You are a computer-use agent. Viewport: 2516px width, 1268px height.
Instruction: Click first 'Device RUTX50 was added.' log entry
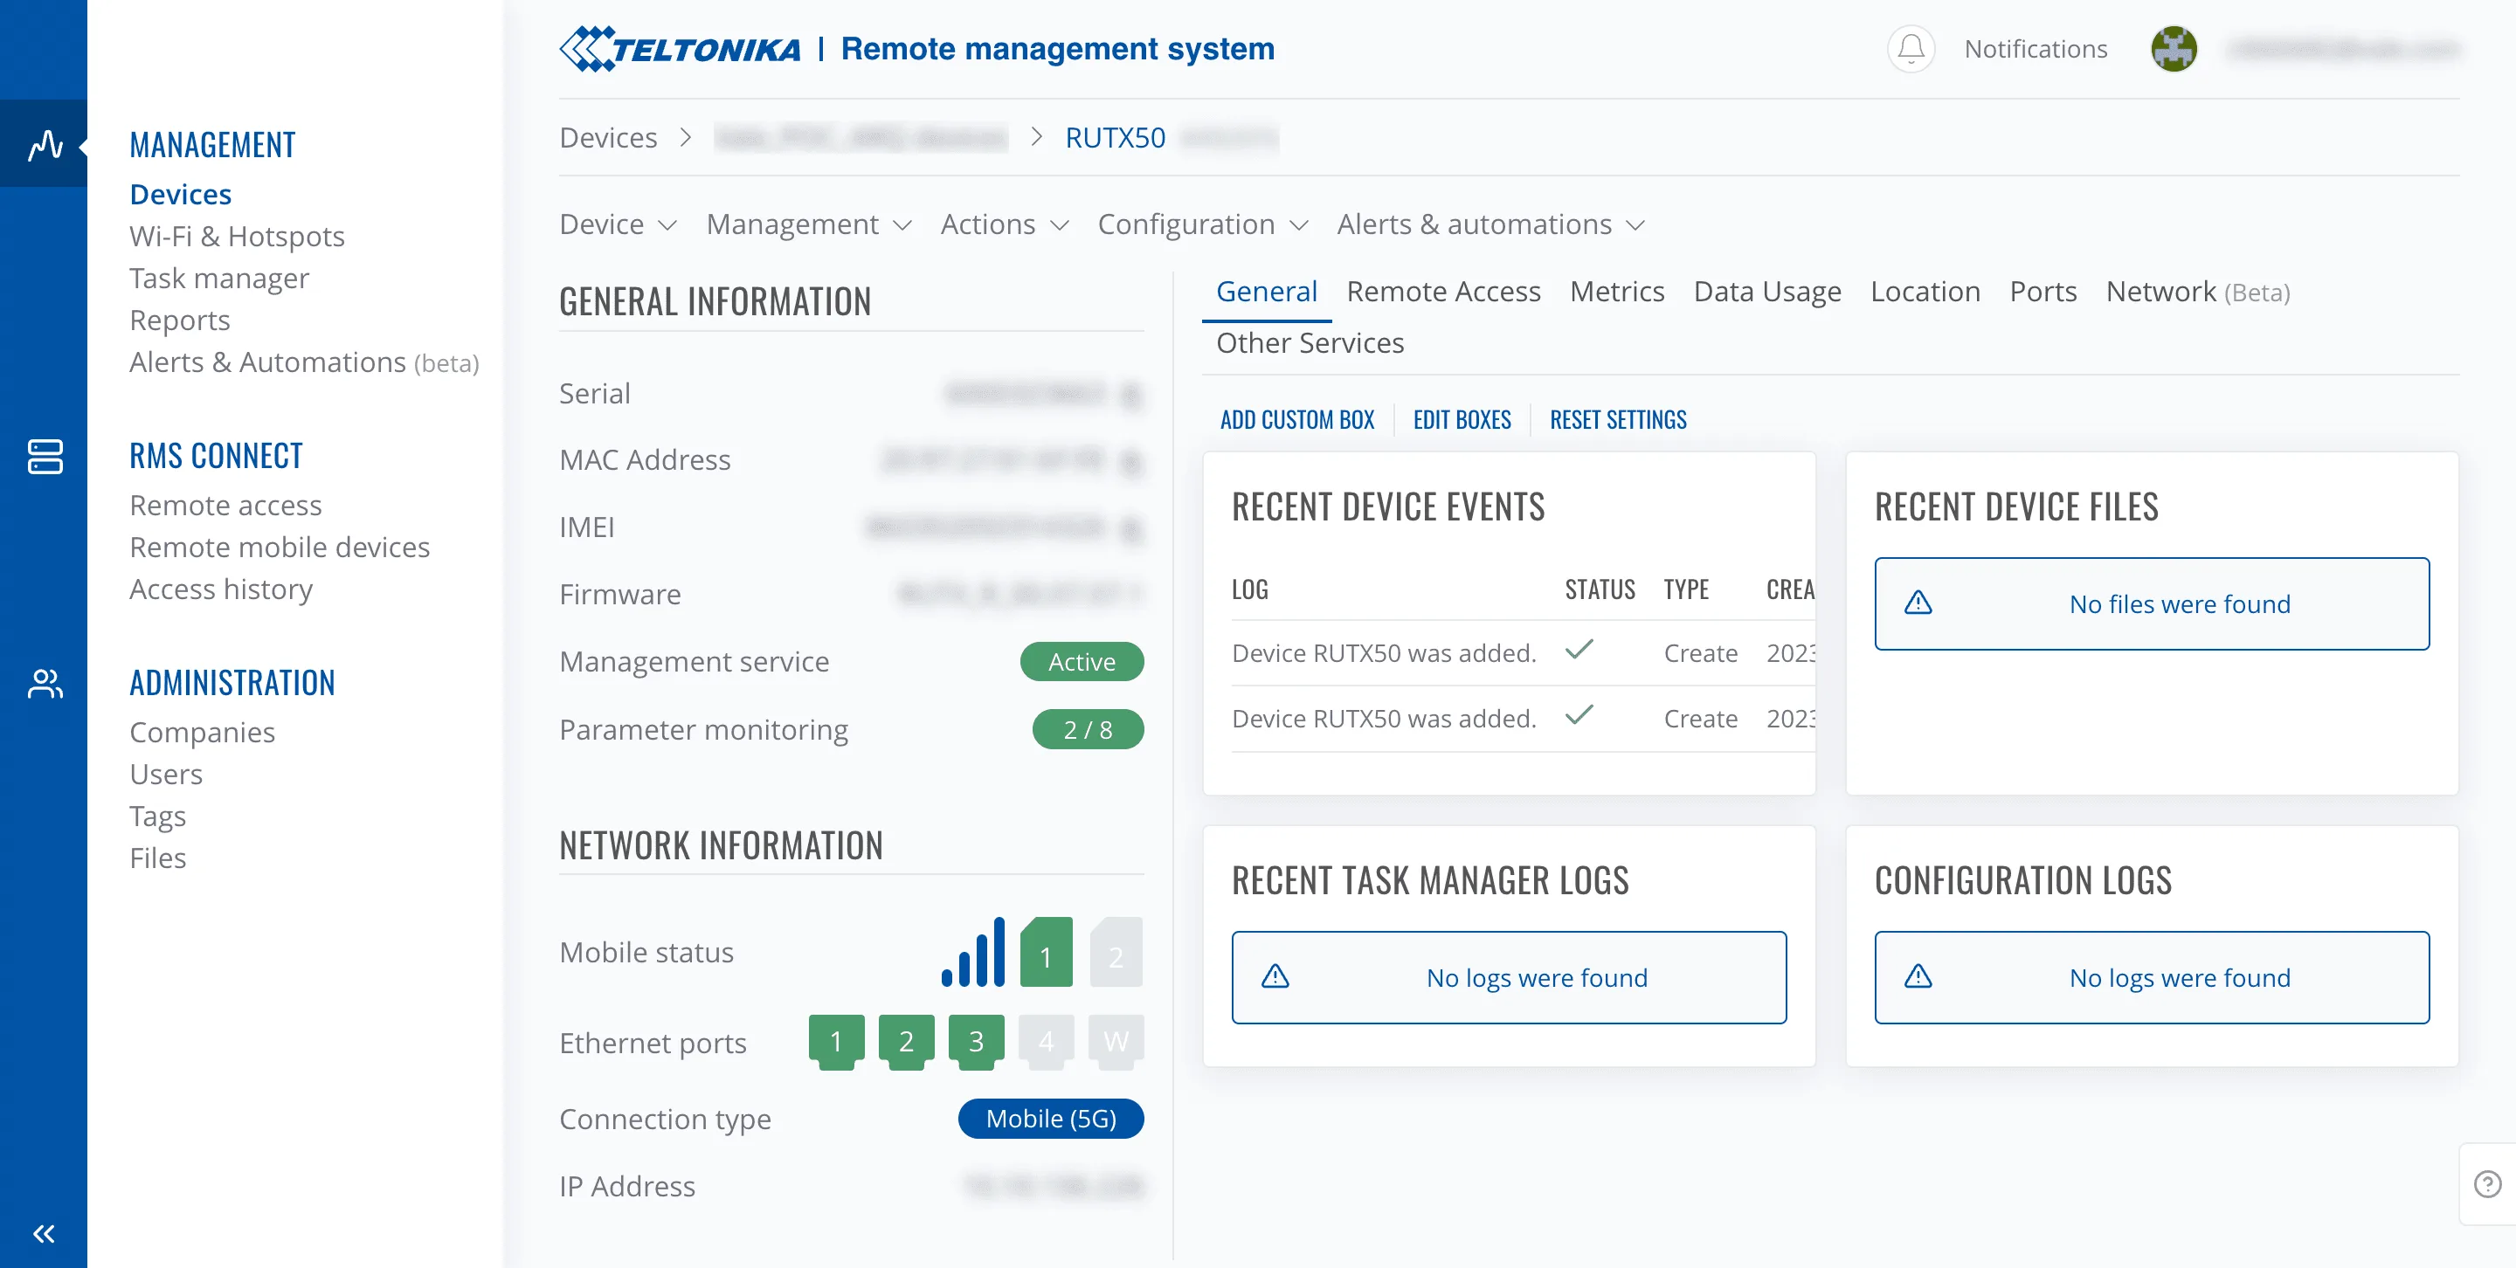(x=1384, y=653)
